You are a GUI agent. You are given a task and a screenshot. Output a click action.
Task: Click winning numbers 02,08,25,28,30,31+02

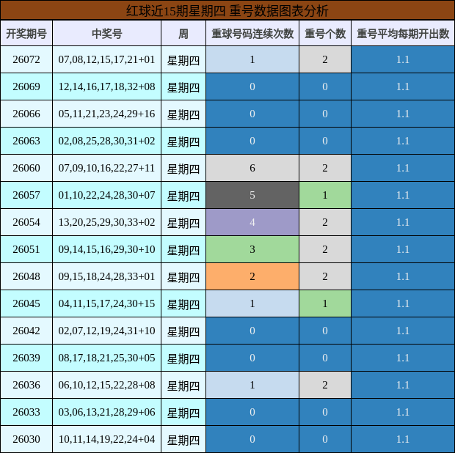[107, 141]
